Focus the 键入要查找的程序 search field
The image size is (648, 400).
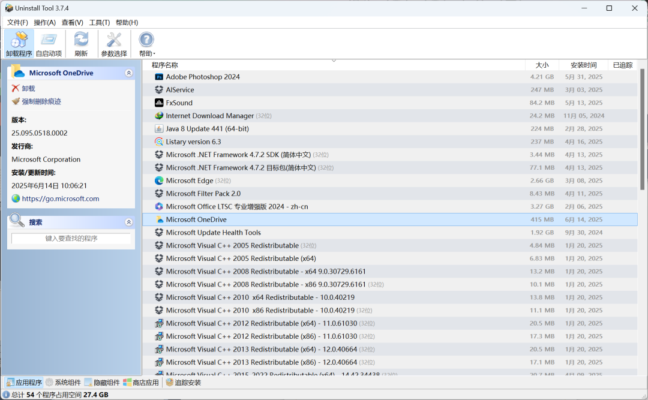coord(71,239)
